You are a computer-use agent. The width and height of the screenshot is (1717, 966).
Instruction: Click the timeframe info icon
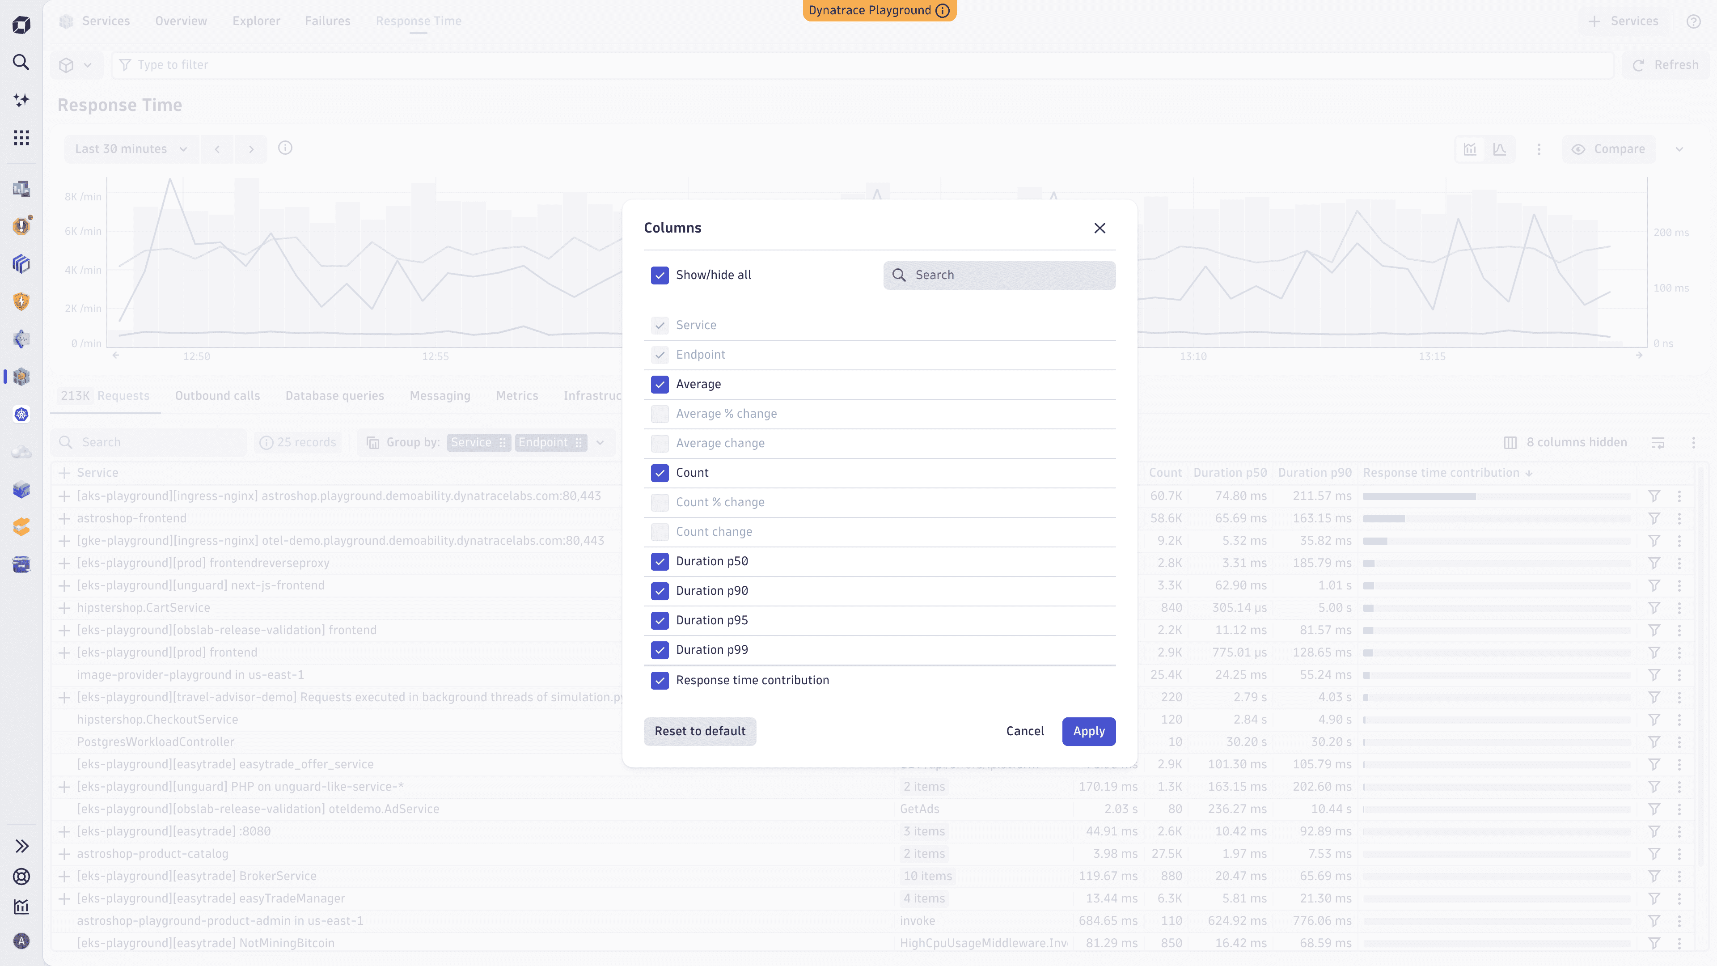coord(285,148)
